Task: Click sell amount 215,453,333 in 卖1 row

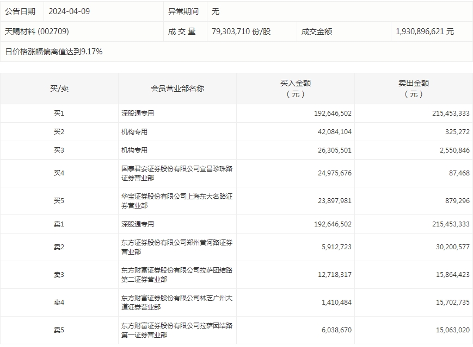Action: click(451, 224)
